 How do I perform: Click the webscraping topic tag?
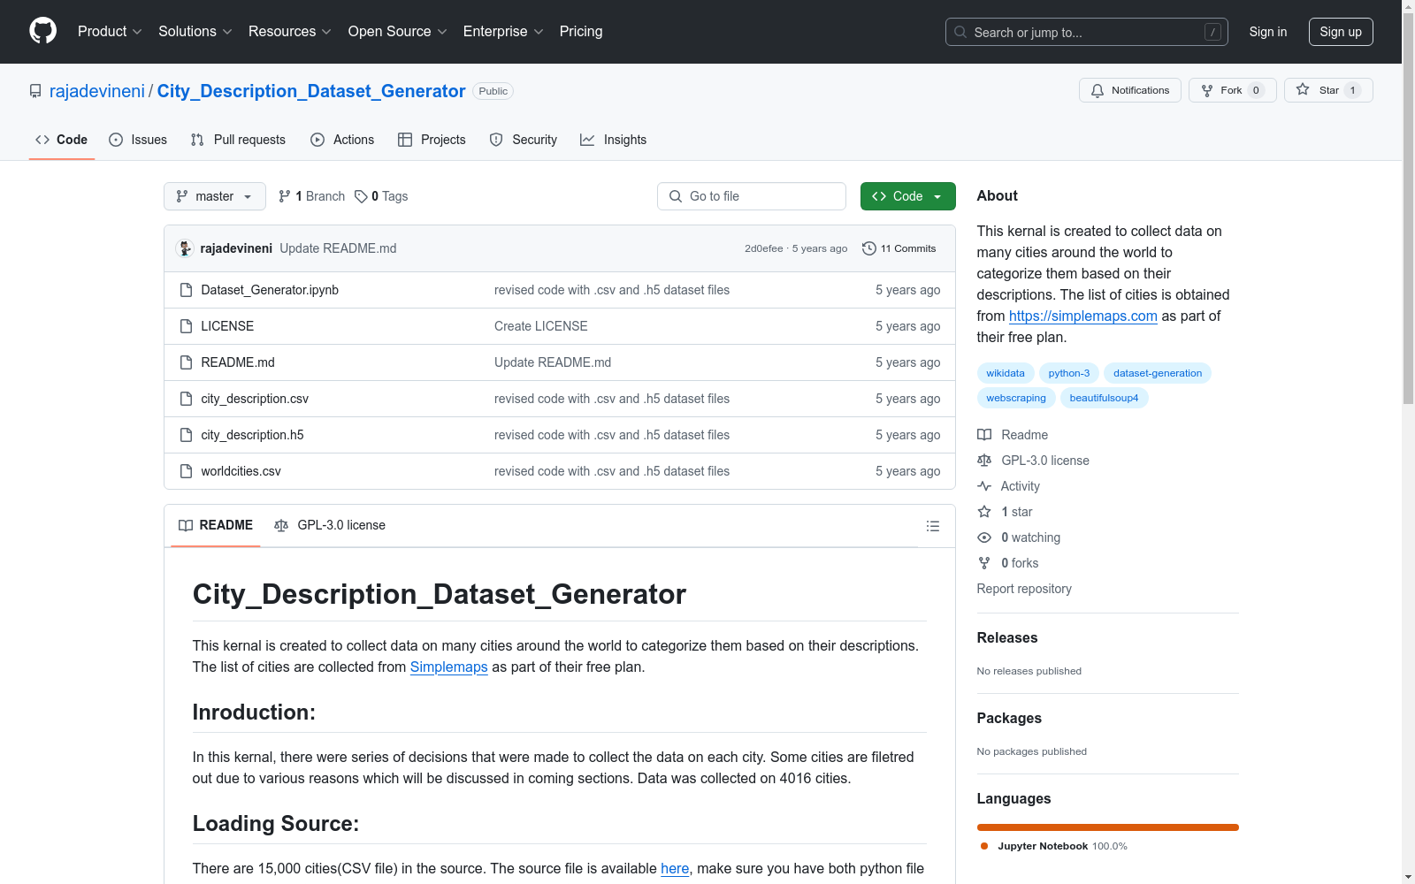(1016, 398)
